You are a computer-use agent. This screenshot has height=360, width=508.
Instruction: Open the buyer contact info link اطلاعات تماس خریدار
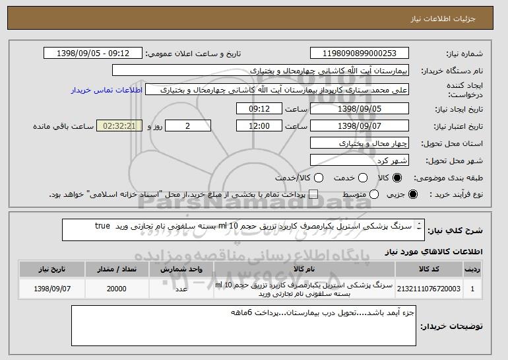(x=107, y=90)
